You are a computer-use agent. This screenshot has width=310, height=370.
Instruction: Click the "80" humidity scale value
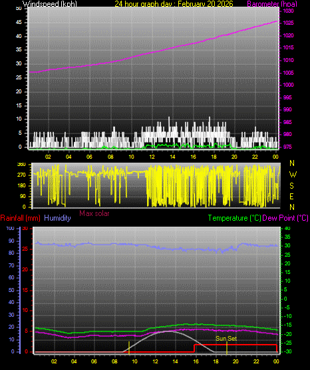pyautogui.click(x=11, y=253)
